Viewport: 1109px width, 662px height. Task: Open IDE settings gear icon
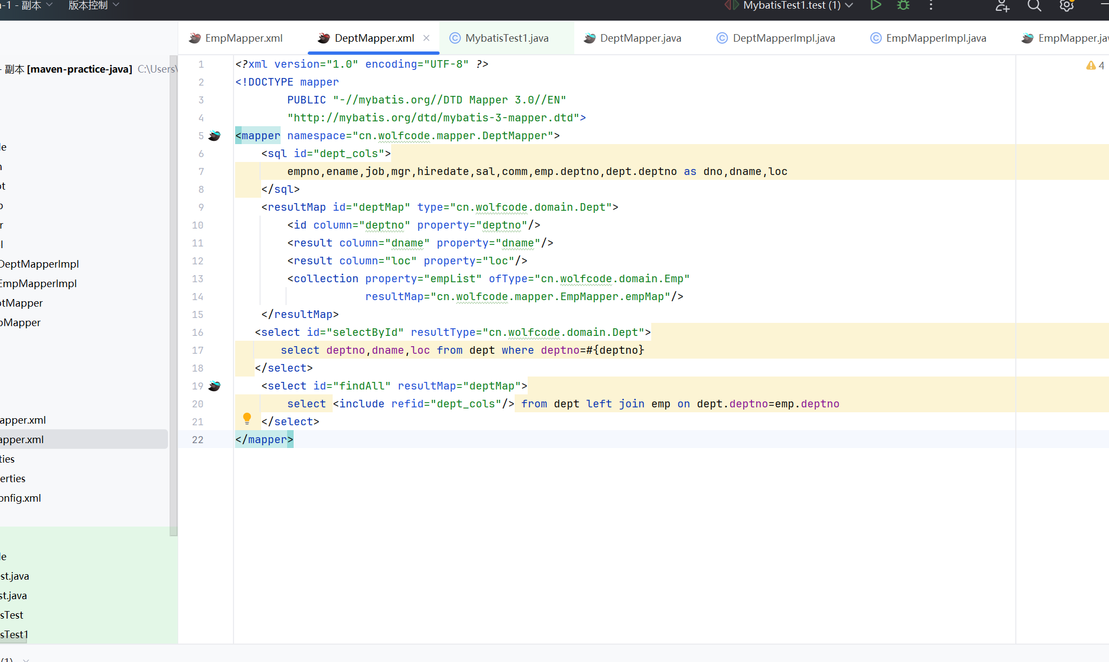[1066, 5]
